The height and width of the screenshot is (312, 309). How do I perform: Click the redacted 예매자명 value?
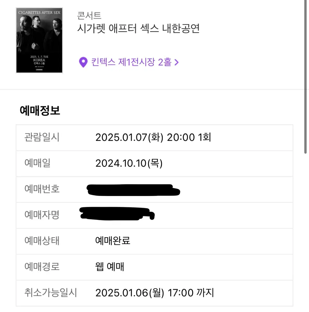117,214
